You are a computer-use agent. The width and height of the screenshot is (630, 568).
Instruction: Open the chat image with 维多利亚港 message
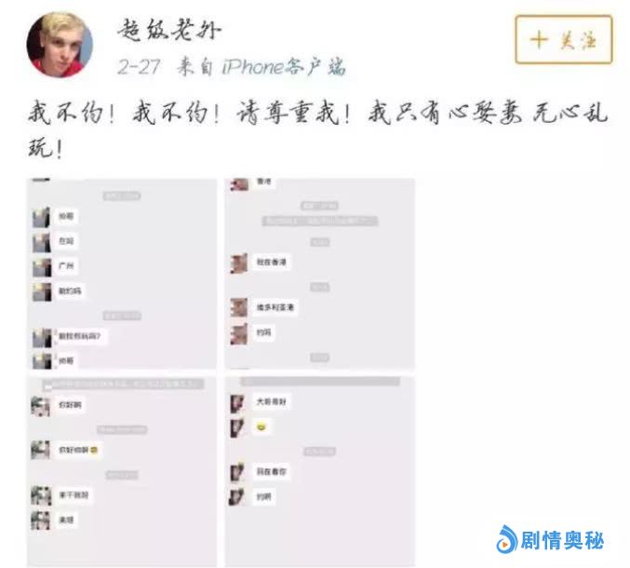coord(320,274)
